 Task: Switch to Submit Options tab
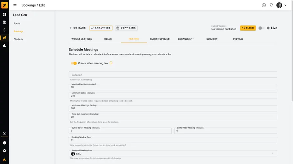[160, 39]
